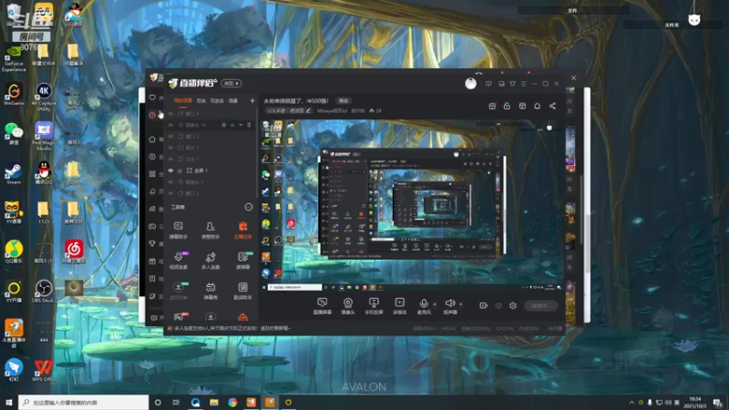
Task: Edit the LOL手游 category label
Action: (288, 110)
